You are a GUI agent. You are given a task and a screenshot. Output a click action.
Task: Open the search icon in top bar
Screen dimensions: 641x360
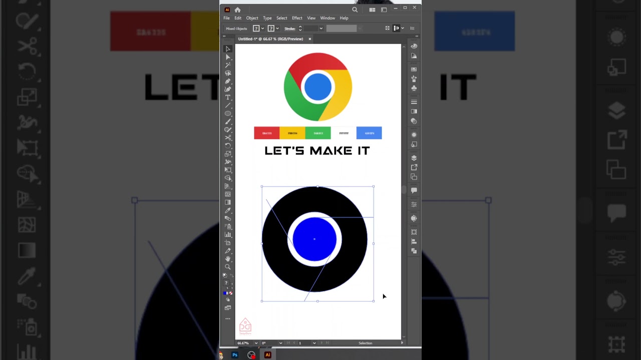point(355,9)
